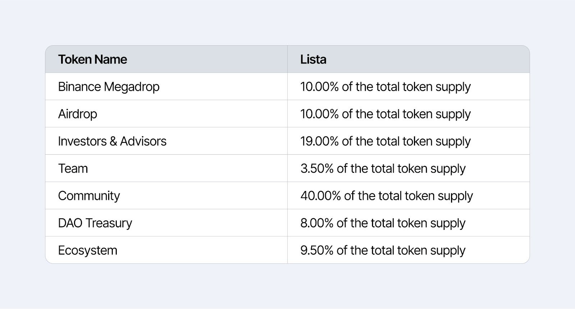Viewport: 575px width, 309px height.
Task: Click the 19.00% of total supply cell
Action: 385,141
